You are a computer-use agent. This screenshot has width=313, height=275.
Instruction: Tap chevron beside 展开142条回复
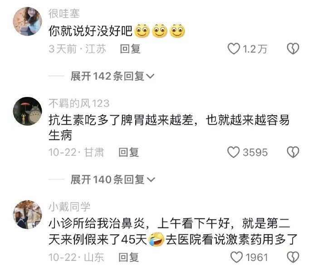click(x=150, y=77)
